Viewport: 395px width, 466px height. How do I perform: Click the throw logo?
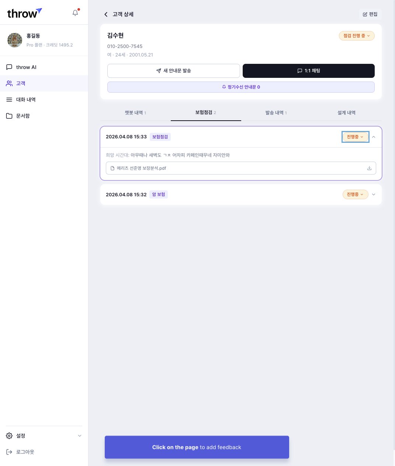[24, 13]
